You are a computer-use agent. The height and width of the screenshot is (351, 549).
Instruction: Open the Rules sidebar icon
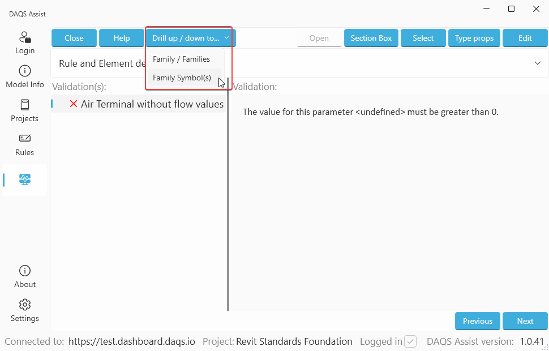click(x=25, y=139)
